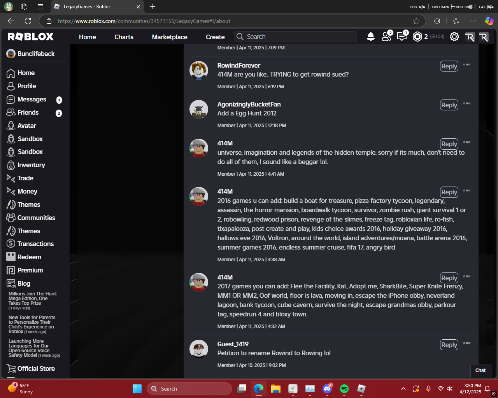The height and width of the screenshot is (398, 498).
Task: Open the Windows Start menu
Action: coord(137,389)
